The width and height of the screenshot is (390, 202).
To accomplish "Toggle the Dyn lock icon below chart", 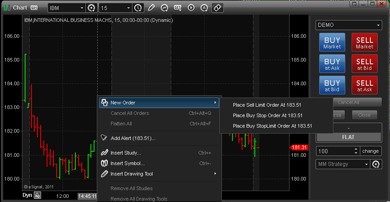I will 37,196.
